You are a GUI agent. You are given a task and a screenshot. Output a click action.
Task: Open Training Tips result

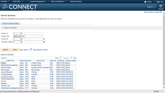[x=5, y=86]
